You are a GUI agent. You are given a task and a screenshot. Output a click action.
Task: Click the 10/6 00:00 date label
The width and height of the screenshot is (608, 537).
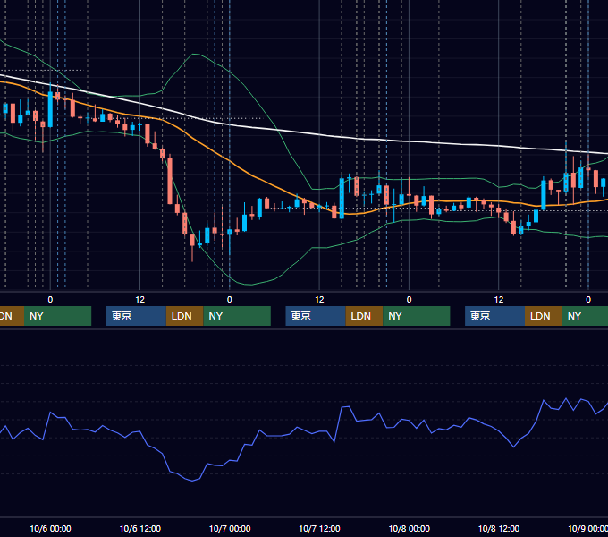pyautogui.click(x=50, y=528)
